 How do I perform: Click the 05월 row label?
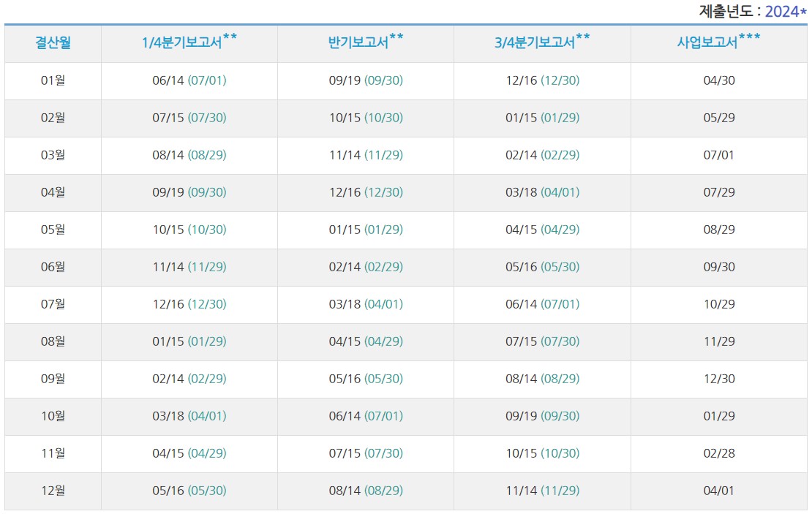(53, 230)
